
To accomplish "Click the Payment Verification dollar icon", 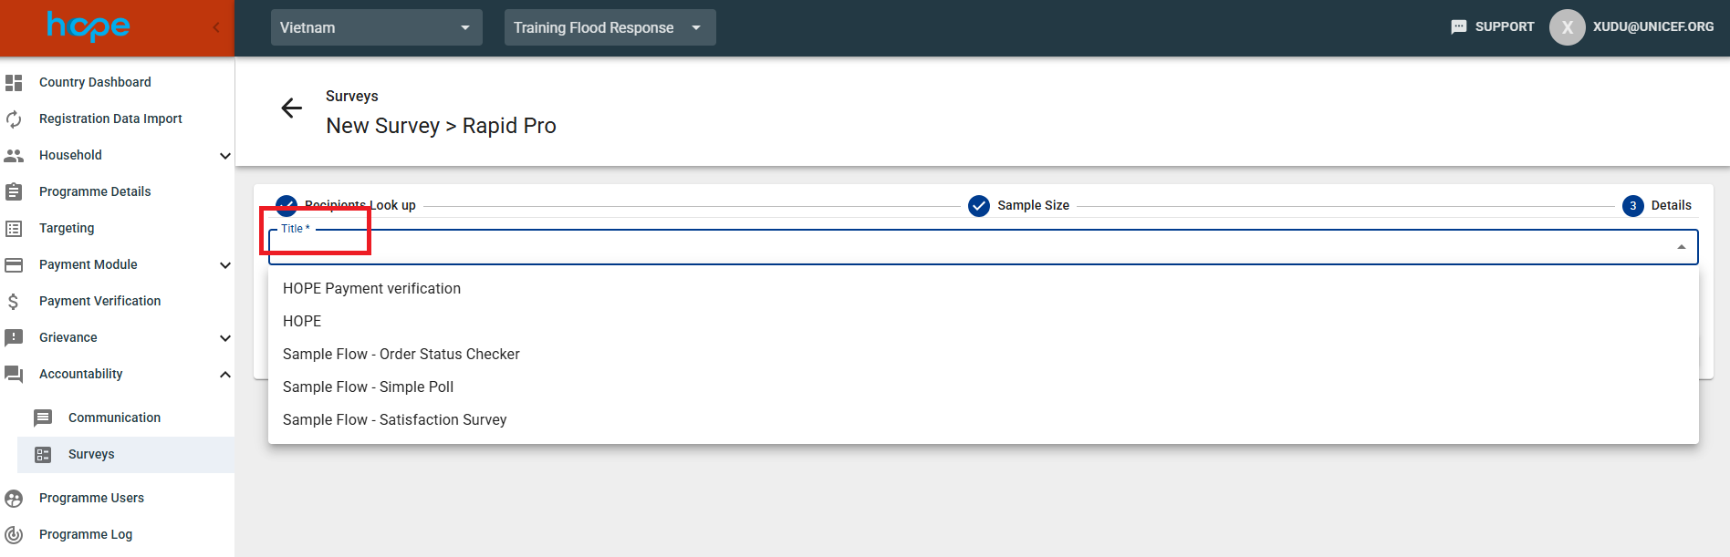I will point(14,302).
